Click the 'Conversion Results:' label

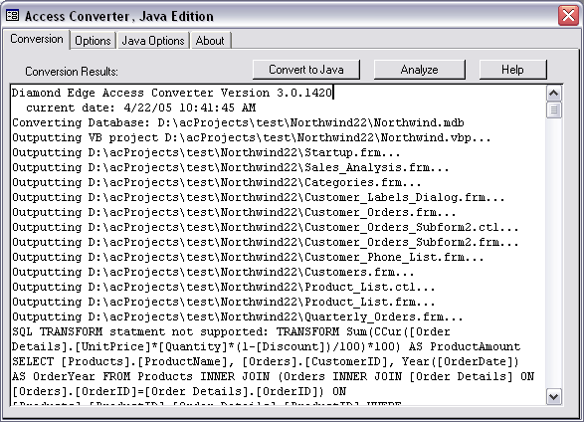[x=72, y=71]
